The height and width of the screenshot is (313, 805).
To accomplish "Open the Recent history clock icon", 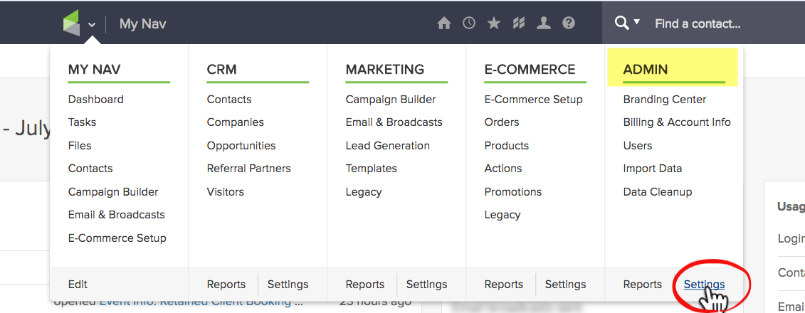I will click(469, 23).
